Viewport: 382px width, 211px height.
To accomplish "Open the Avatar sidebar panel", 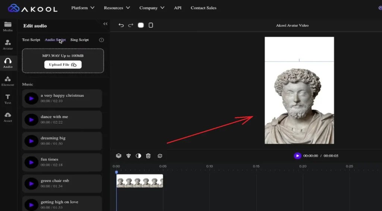I will point(8,45).
